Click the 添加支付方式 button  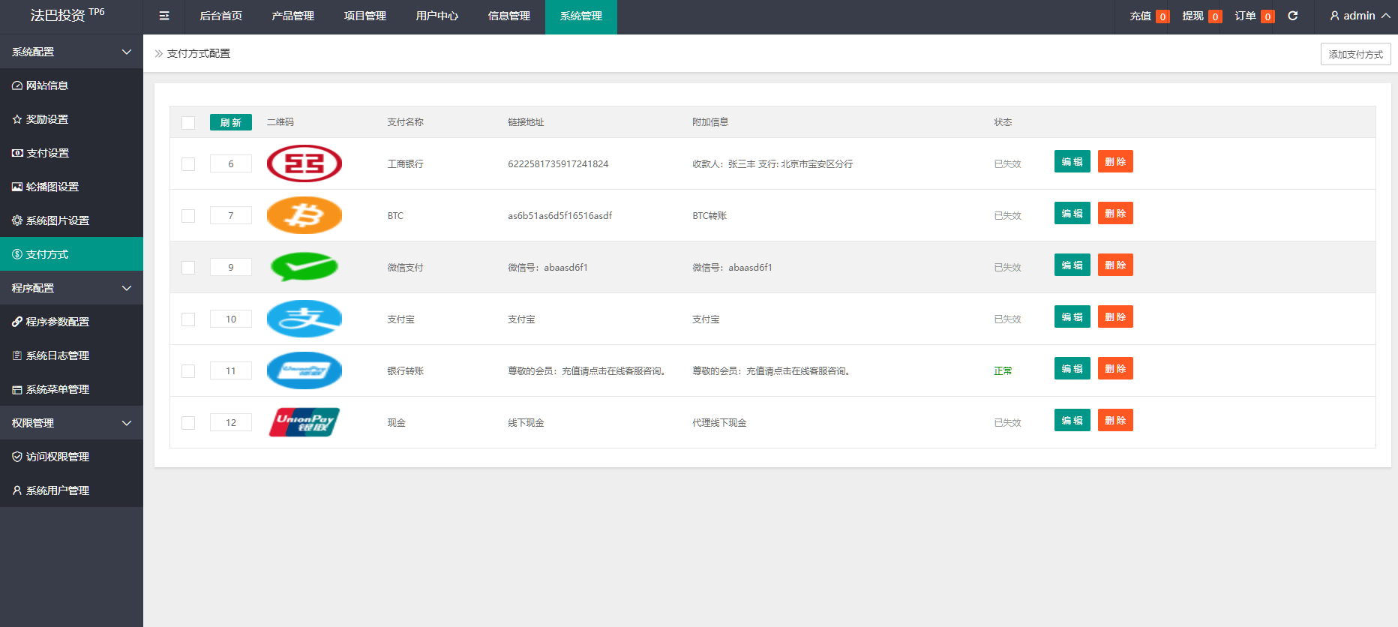pos(1355,54)
